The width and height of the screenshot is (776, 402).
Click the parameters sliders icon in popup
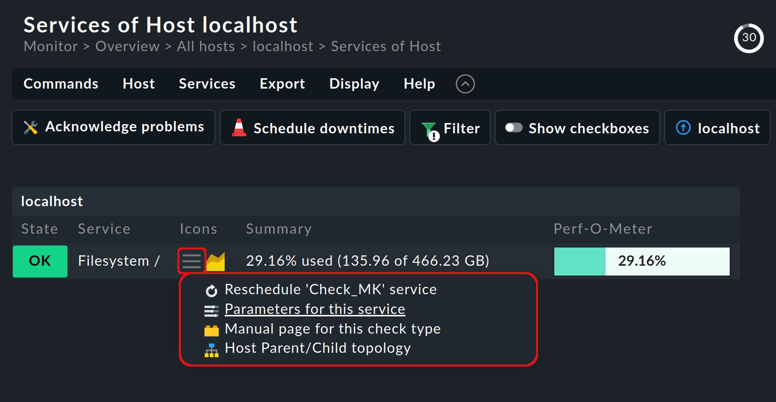click(211, 310)
